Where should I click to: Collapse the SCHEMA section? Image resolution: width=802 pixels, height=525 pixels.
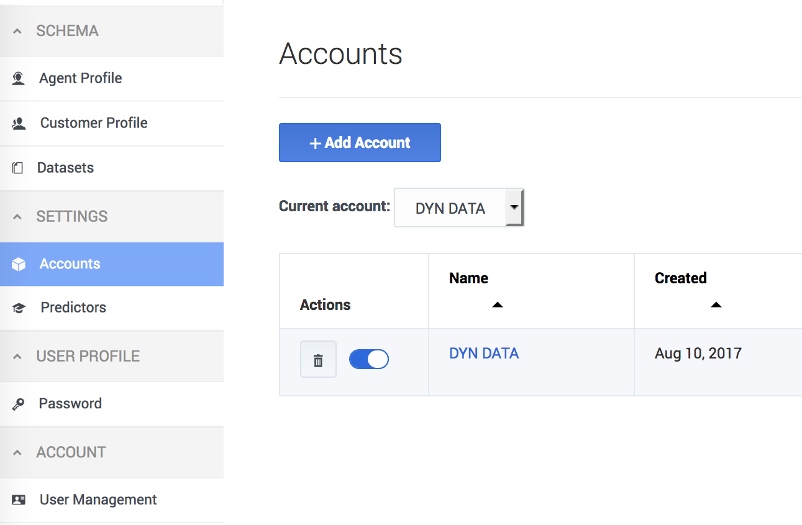(17, 31)
